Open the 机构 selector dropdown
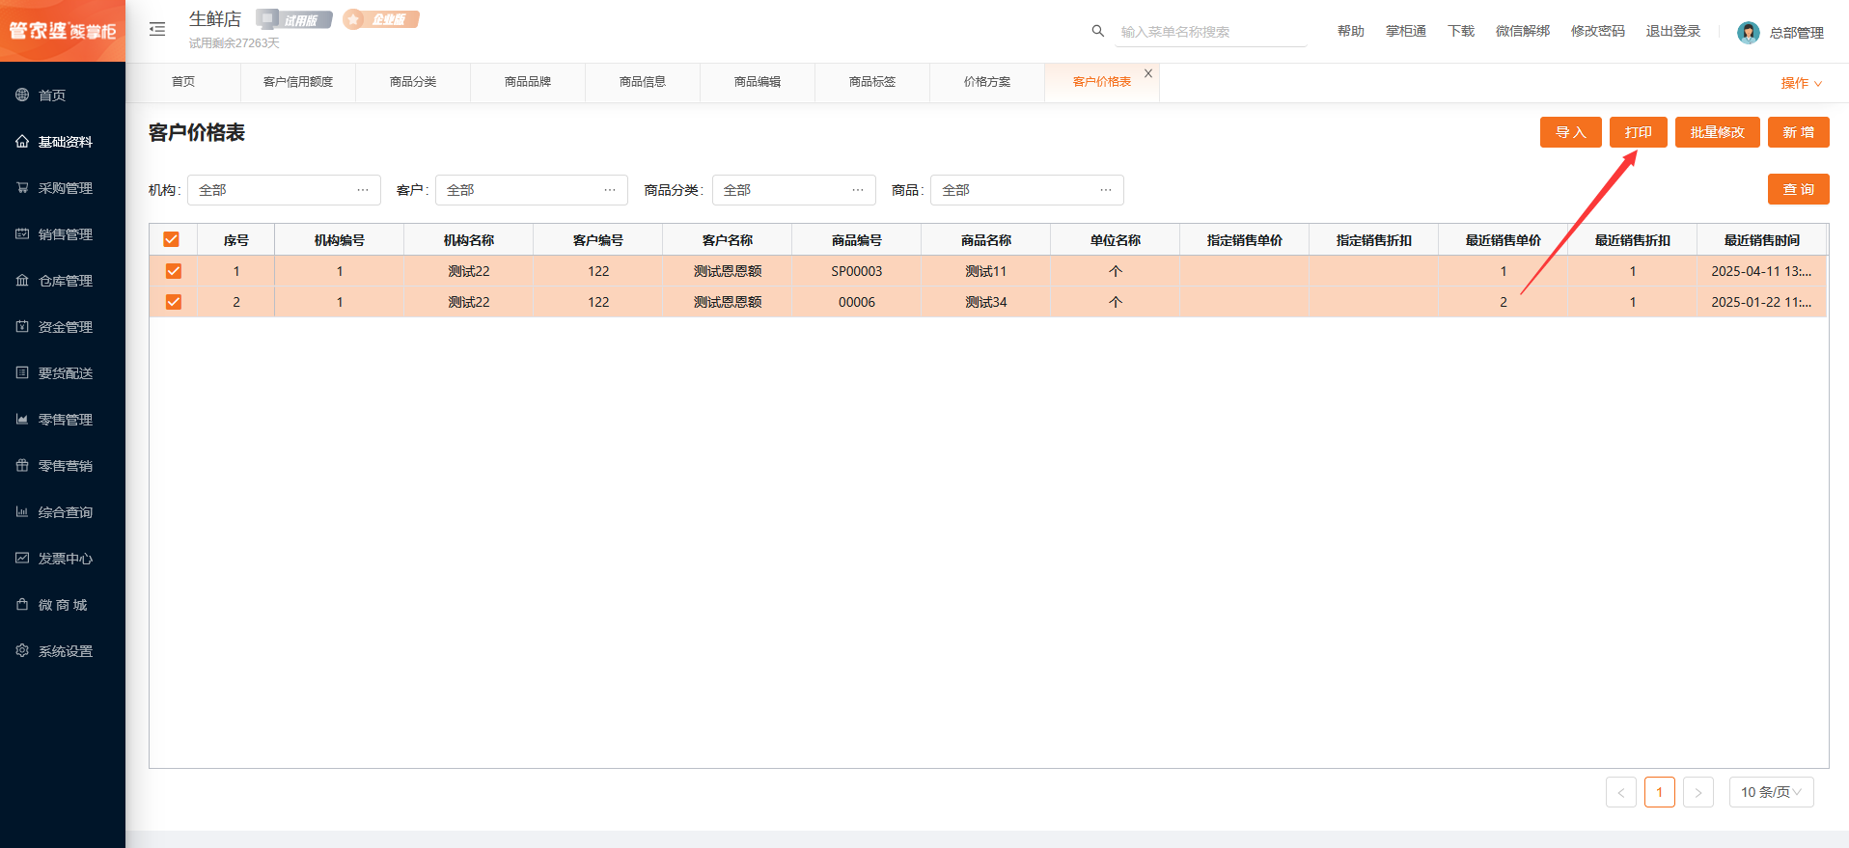Image resolution: width=1849 pixels, height=848 pixels. coord(284,190)
